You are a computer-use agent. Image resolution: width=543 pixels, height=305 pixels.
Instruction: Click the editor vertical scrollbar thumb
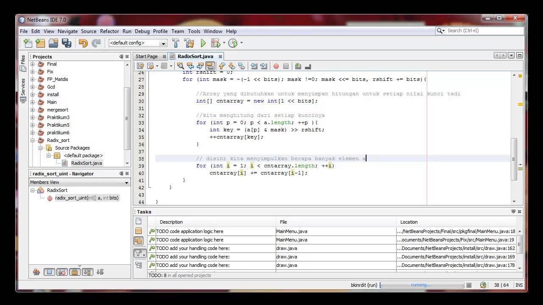coord(514,160)
